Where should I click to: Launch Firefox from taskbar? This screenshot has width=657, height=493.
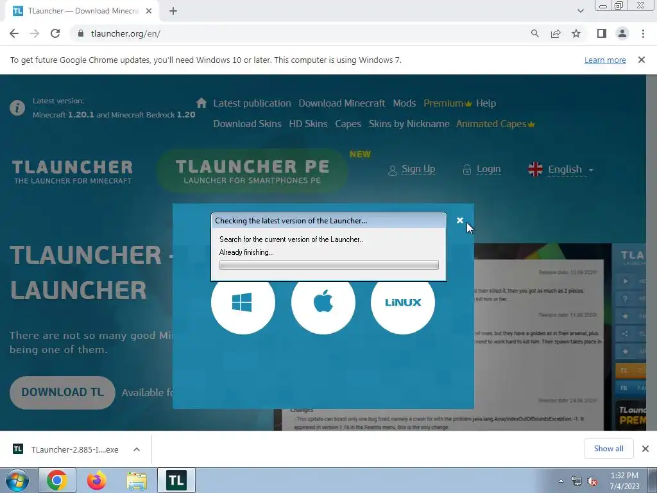coord(96,480)
